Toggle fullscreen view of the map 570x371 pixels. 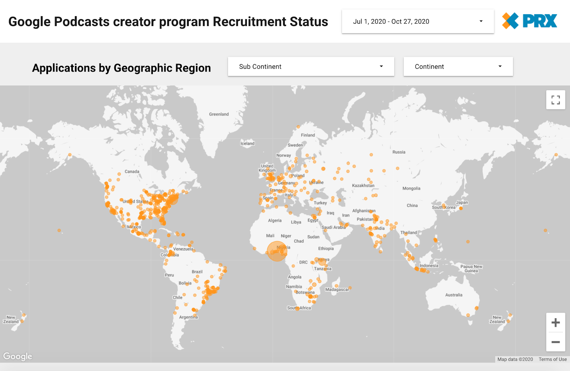[555, 100]
